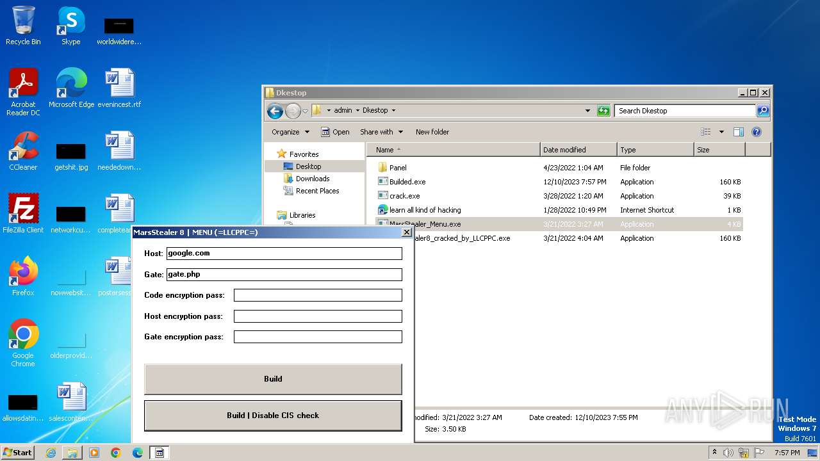This screenshot has width=820, height=461.
Task: Open Windows Explorer taskbar icon
Action: point(72,453)
